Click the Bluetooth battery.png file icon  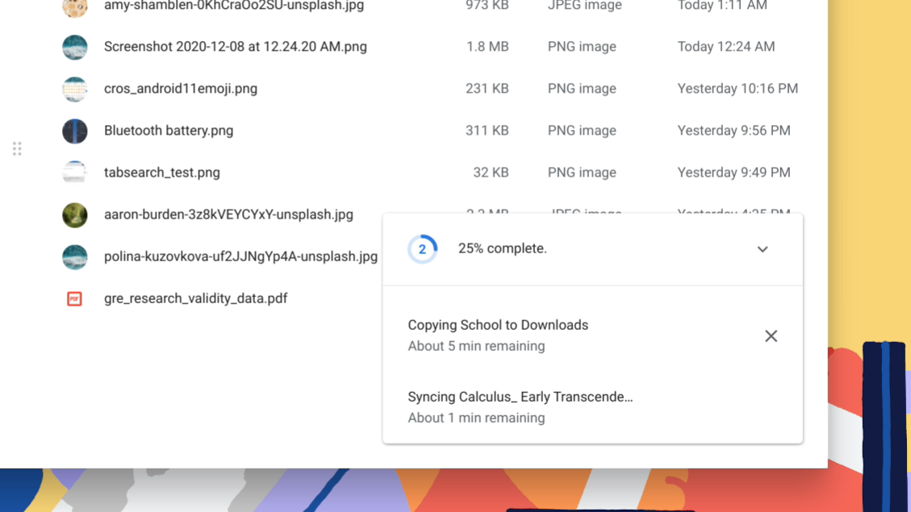pos(74,131)
